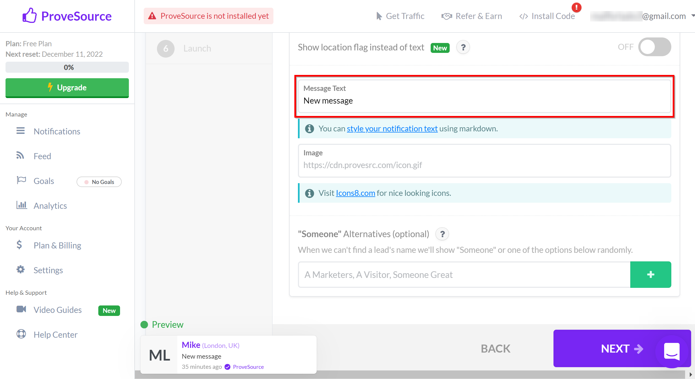Image resolution: width=695 pixels, height=379 pixels.
Task: Click the Message Text input field
Action: (x=485, y=96)
